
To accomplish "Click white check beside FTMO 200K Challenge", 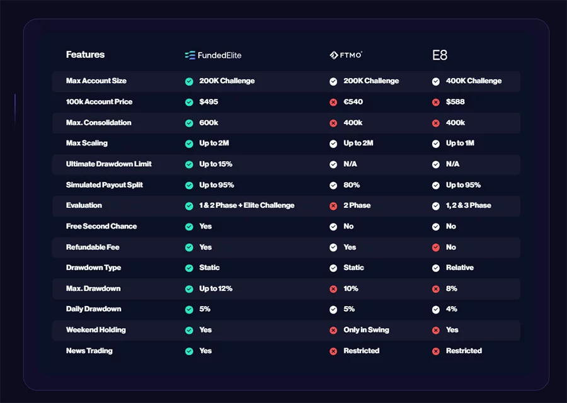I will coord(333,82).
